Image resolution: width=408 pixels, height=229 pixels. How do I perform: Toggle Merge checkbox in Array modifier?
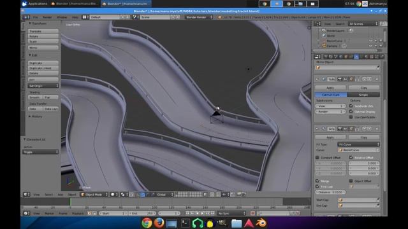pos(317,181)
